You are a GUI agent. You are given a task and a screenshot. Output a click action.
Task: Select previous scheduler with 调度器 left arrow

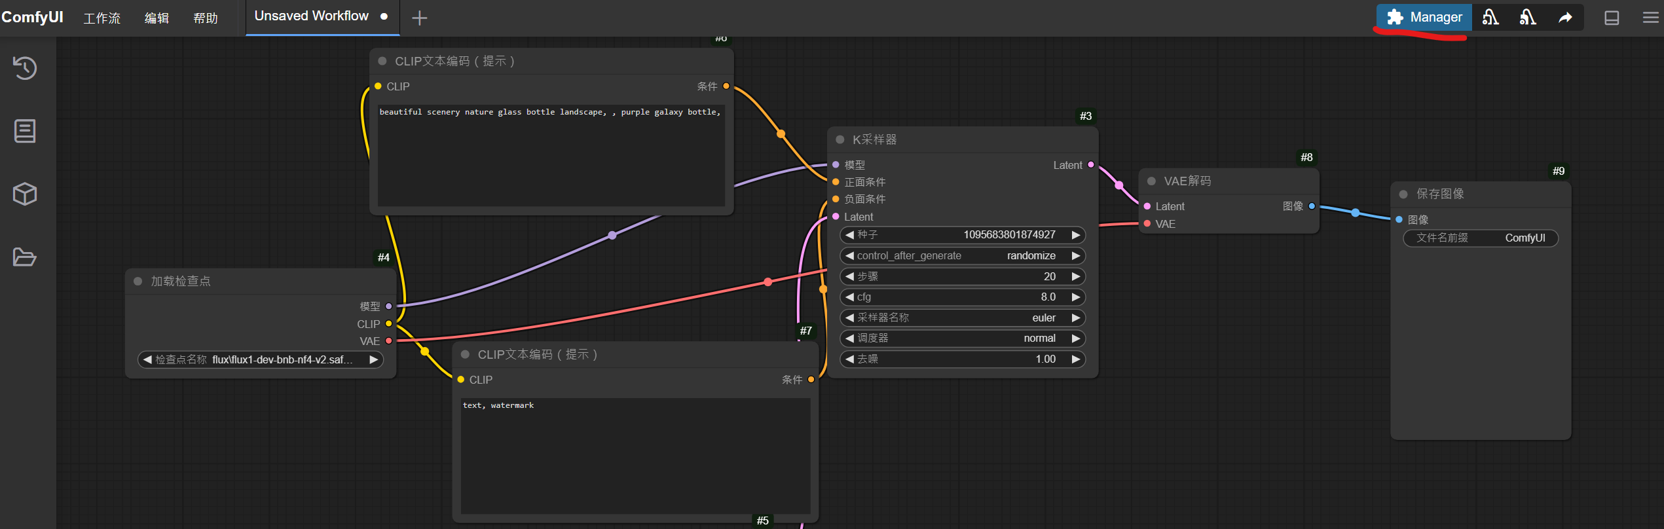[x=849, y=338]
